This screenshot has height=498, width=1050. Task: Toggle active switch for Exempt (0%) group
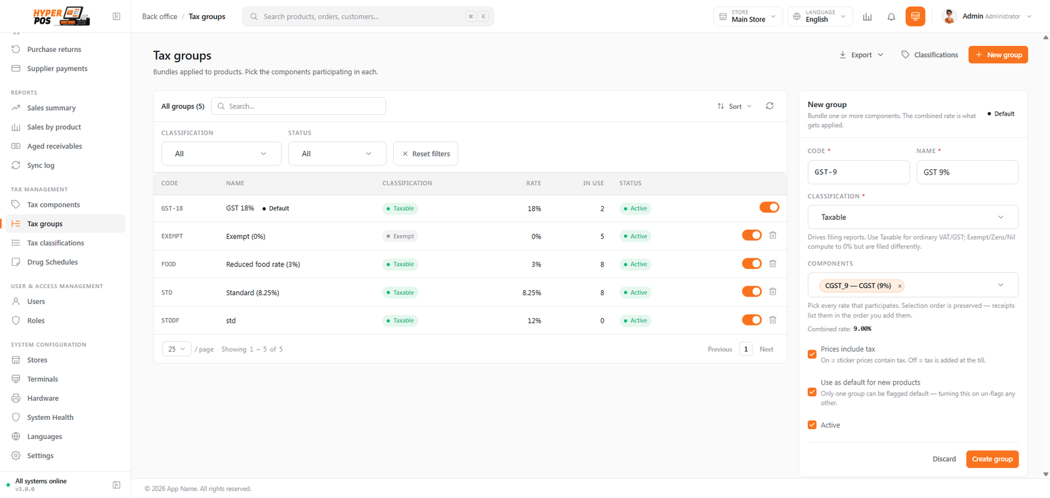point(752,236)
